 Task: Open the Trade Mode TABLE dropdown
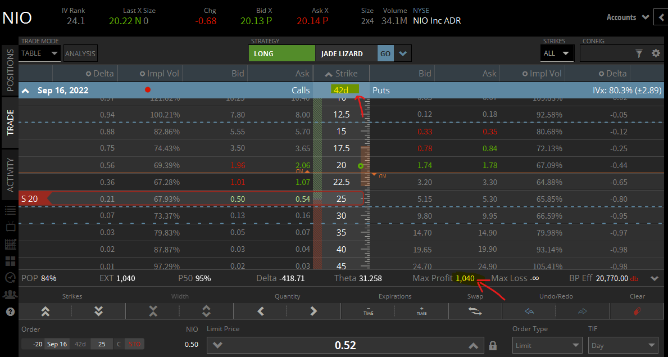pyautogui.click(x=40, y=53)
